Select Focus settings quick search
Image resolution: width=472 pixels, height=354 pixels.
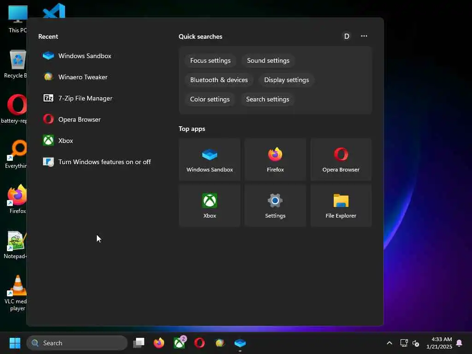point(210,60)
